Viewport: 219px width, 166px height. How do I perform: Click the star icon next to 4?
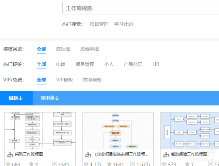pyautogui.click(x=31, y=164)
